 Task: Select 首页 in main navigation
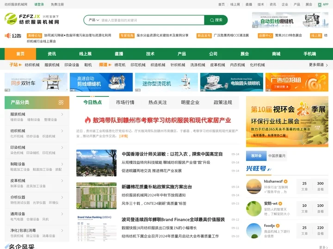pos(20,54)
